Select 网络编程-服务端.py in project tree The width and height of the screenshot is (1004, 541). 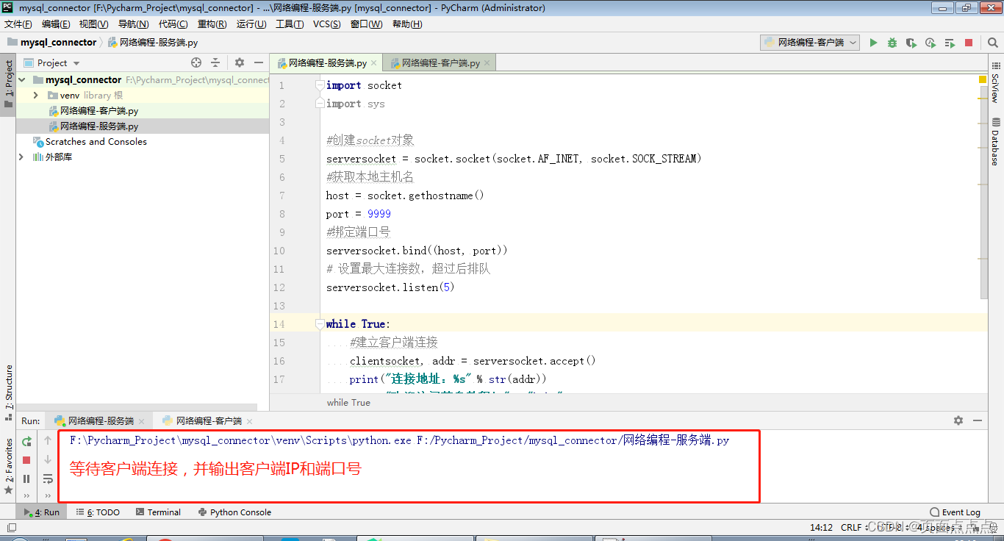coord(99,126)
